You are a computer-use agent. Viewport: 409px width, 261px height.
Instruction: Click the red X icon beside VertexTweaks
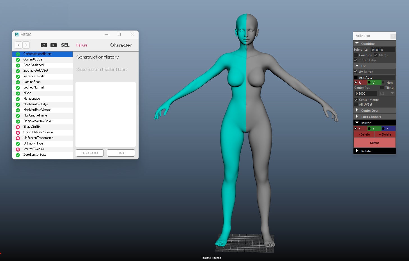click(18, 149)
